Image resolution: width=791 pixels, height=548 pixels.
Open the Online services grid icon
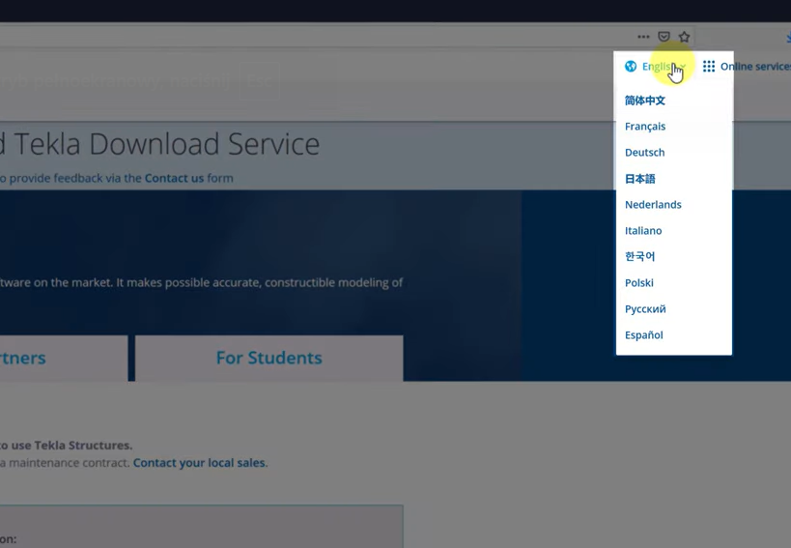coord(709,67)
